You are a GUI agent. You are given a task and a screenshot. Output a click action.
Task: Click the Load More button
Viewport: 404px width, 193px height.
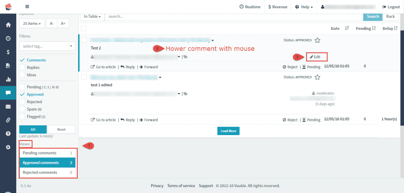coord(228,131)
